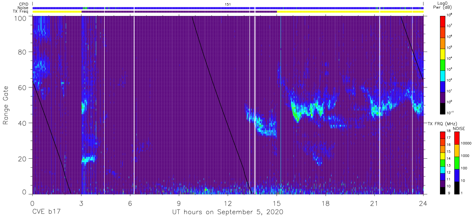This screenshot has height=220, width=476.
Task: Click the 'UT hours on September 5, 2020' label
Action: [x=228, y=212]
